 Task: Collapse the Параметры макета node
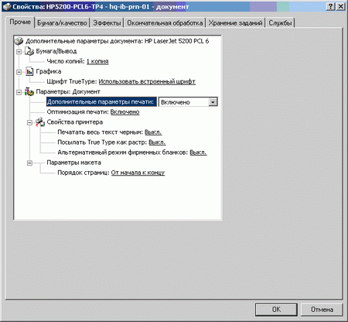pos(29,163)
